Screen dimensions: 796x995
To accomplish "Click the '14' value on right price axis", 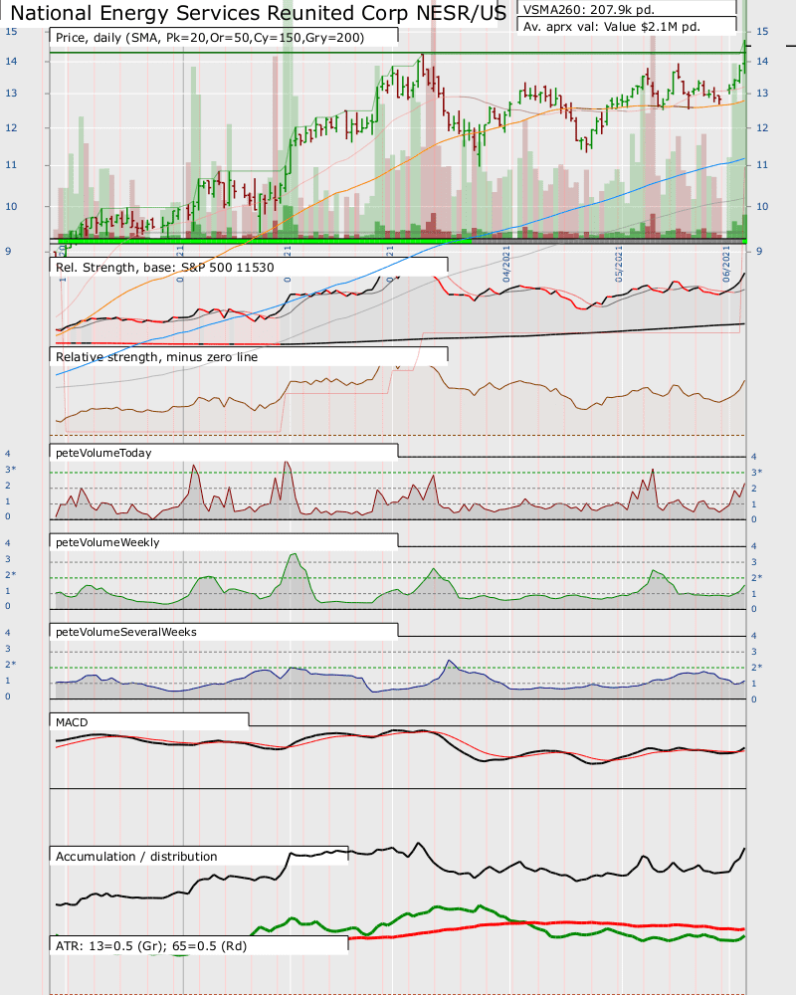I will (x=762, y=61).
